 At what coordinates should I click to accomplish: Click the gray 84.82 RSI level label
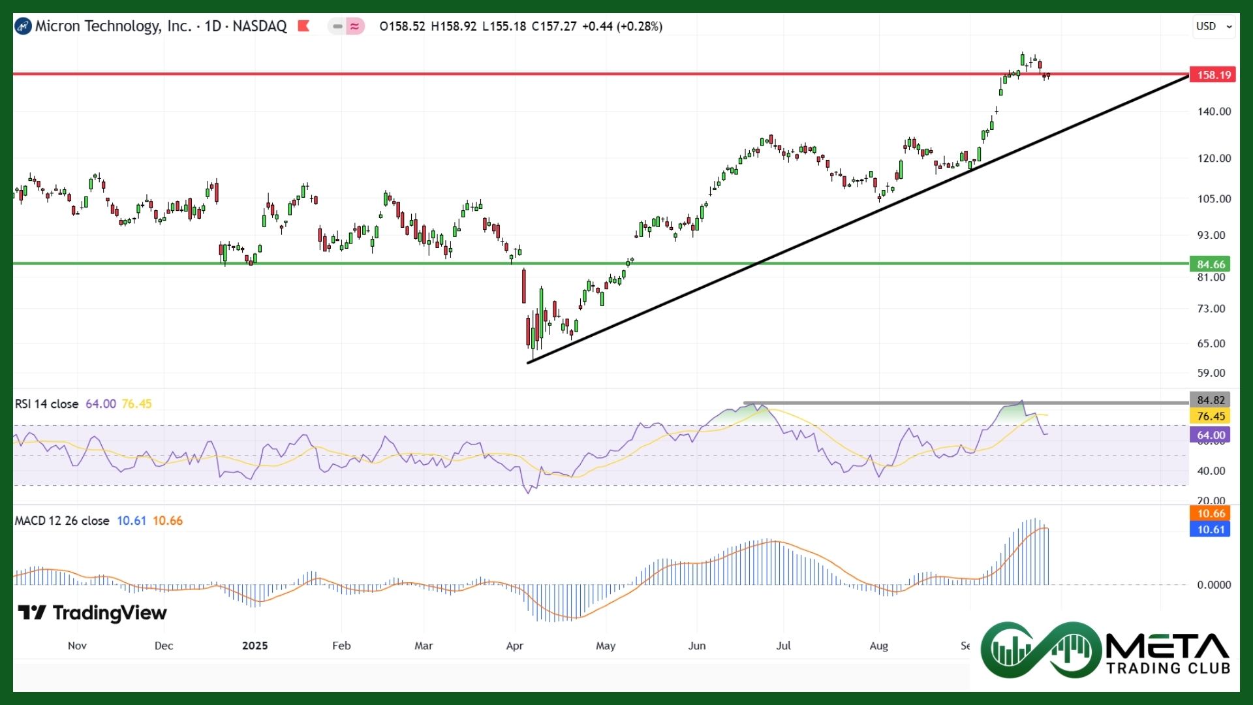(x=1211, y=400)
